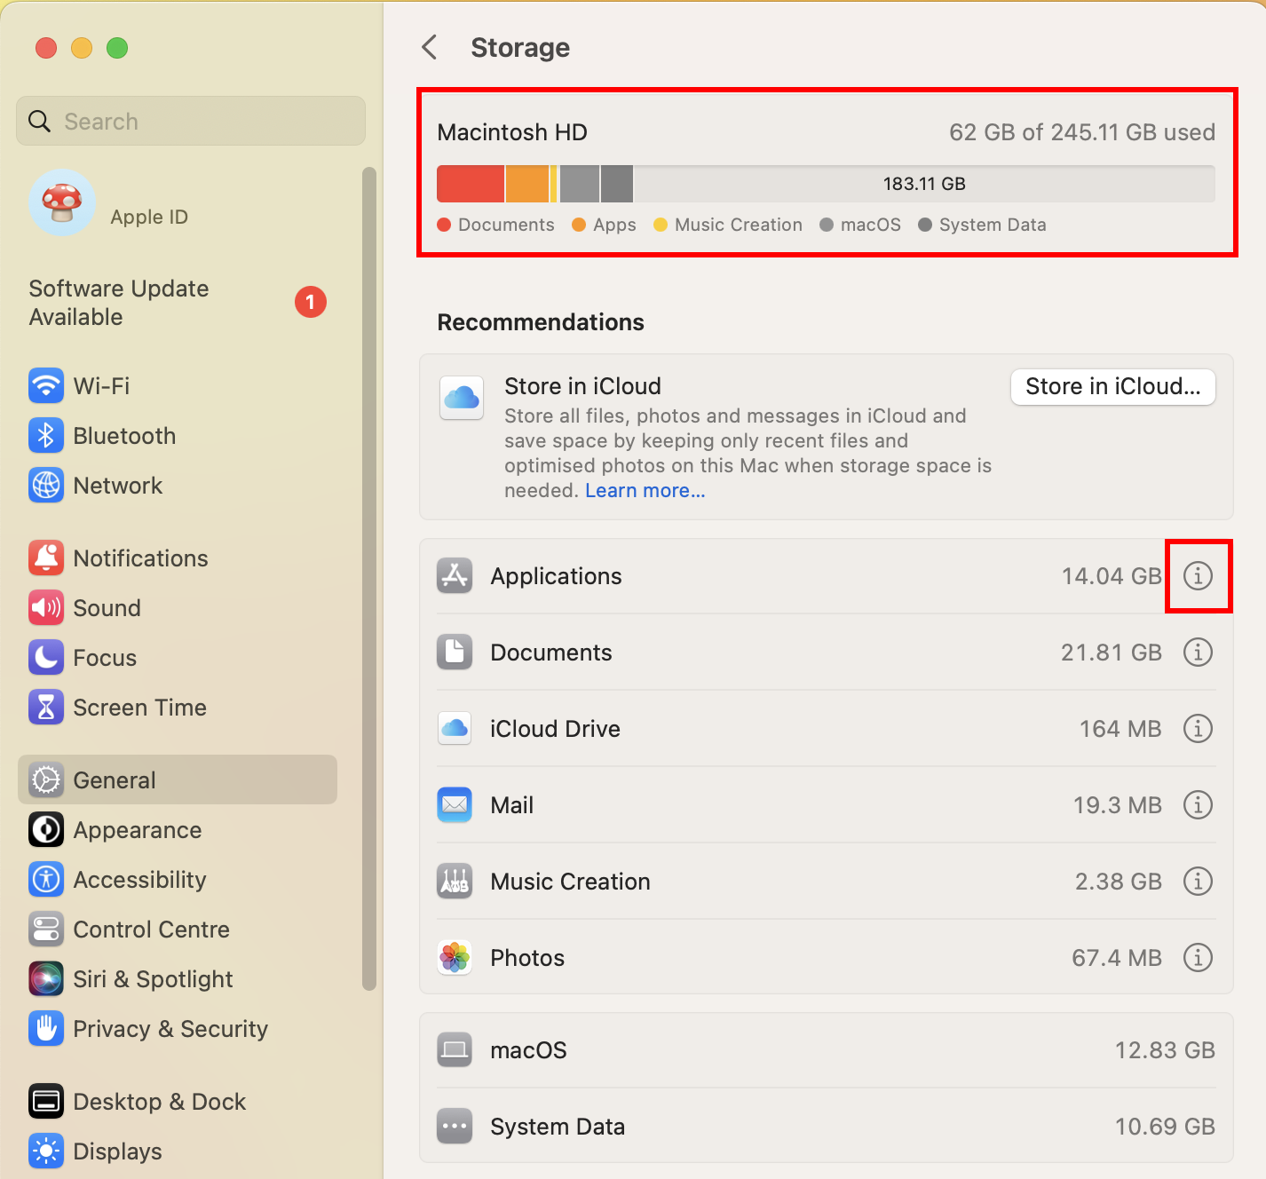Click the Store in iCloud cloud icon

click(462, 397)
